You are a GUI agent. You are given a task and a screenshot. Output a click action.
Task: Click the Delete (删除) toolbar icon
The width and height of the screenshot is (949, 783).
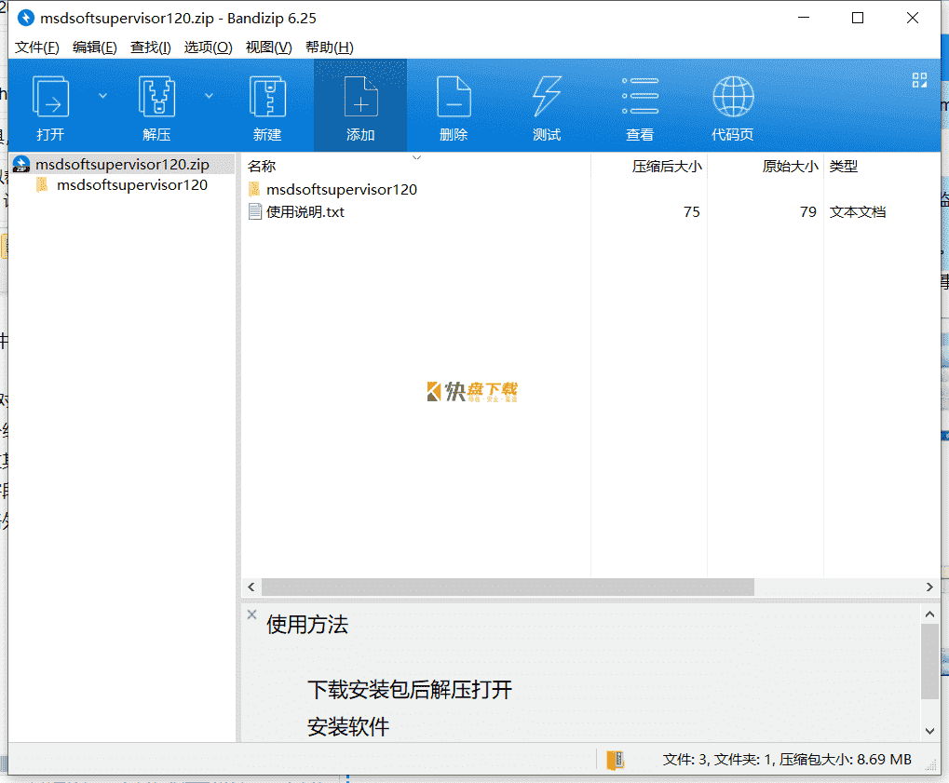(454, 96)
